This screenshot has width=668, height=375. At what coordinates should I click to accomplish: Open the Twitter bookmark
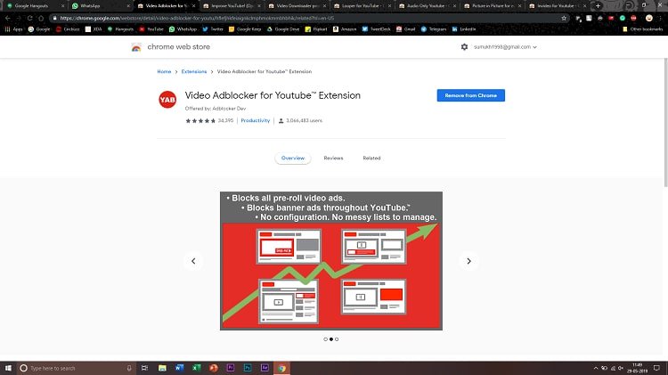(x=213, y=29)
